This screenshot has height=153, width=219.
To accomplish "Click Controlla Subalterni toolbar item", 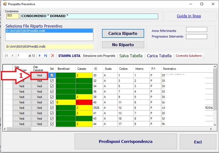I will pos(189,56).
